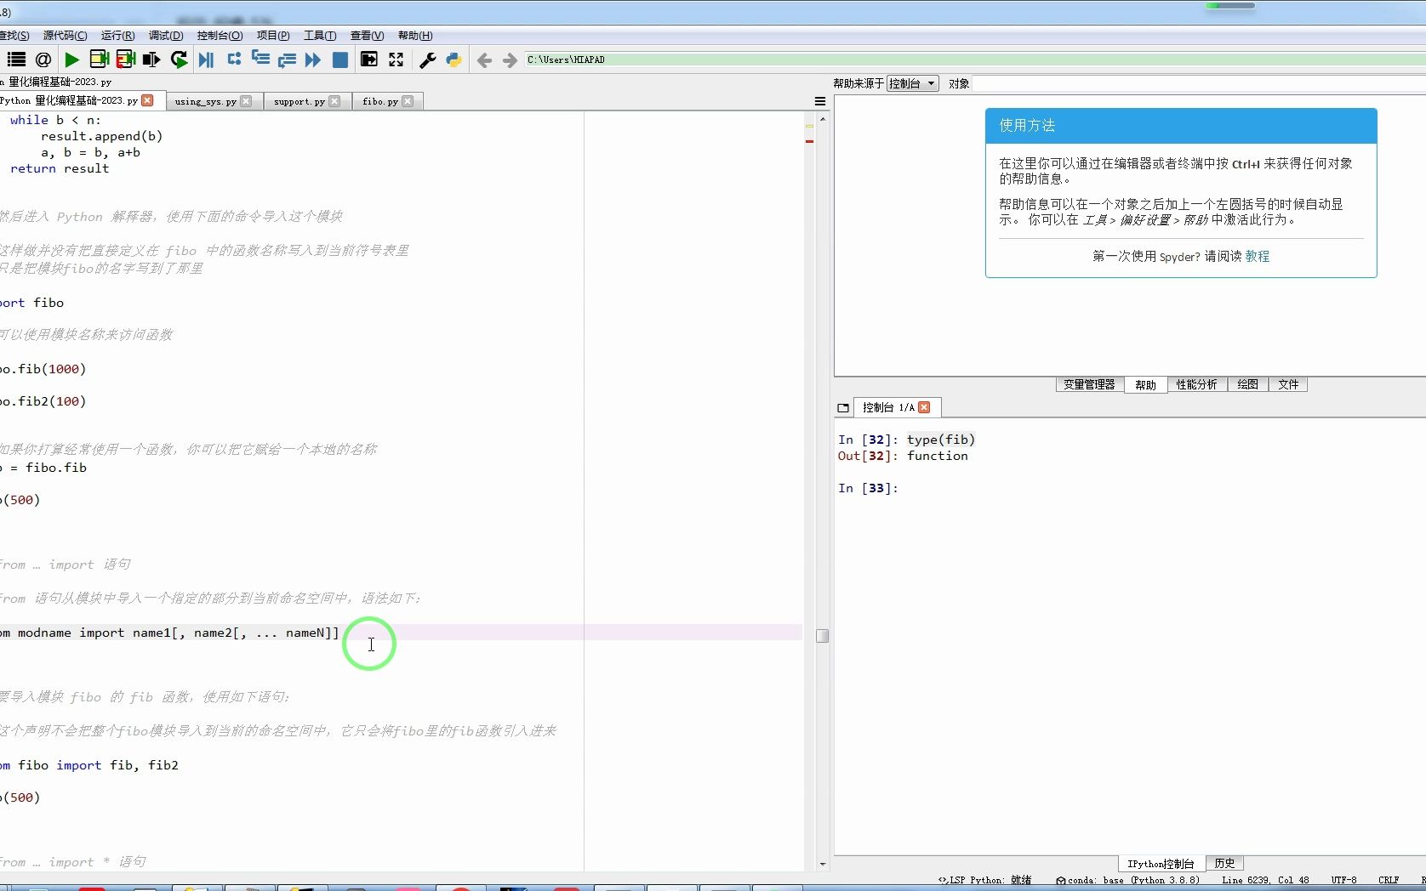Close the support.py tab
The height and width of the screenshot is (891, 1426).
pos(334,101)
